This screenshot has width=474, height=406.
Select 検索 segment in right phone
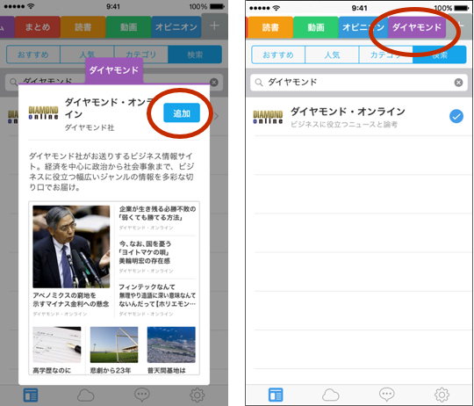[x=440, y=54]
